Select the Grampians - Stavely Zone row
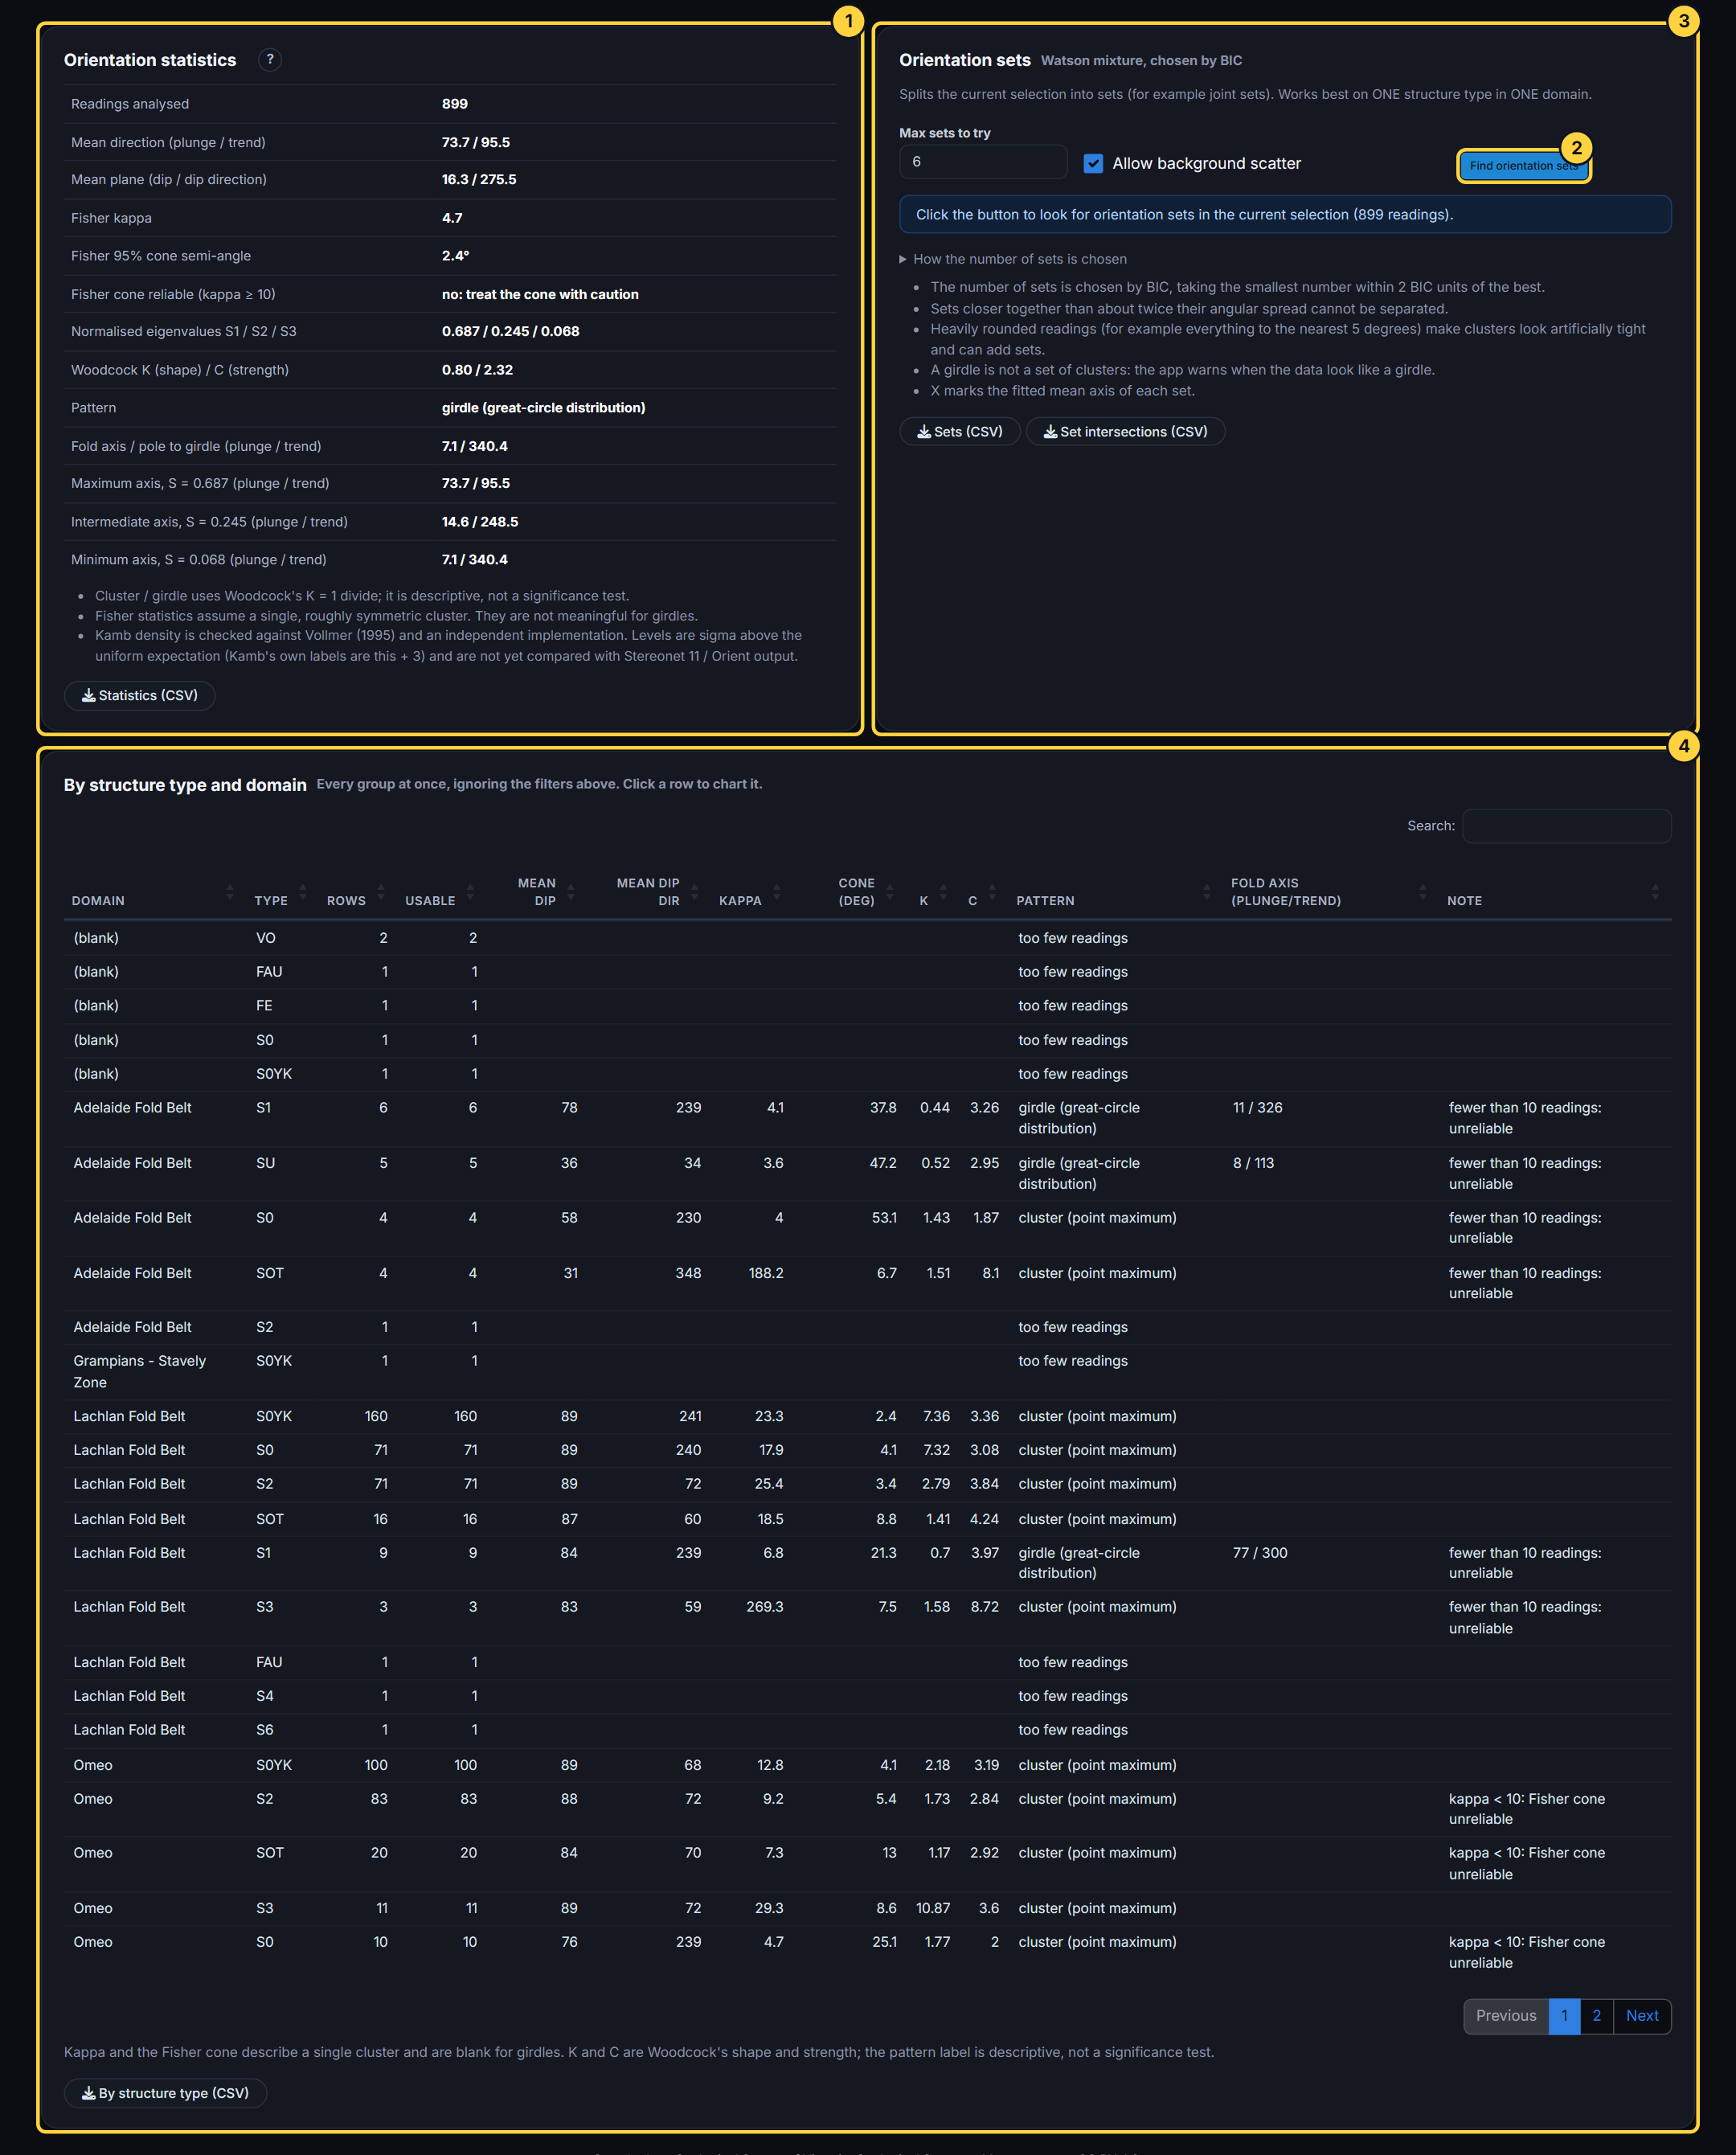 867,1371
